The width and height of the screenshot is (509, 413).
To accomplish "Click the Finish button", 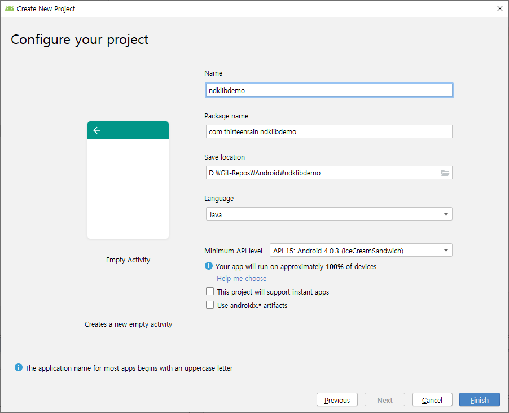I will pos(480,399).
